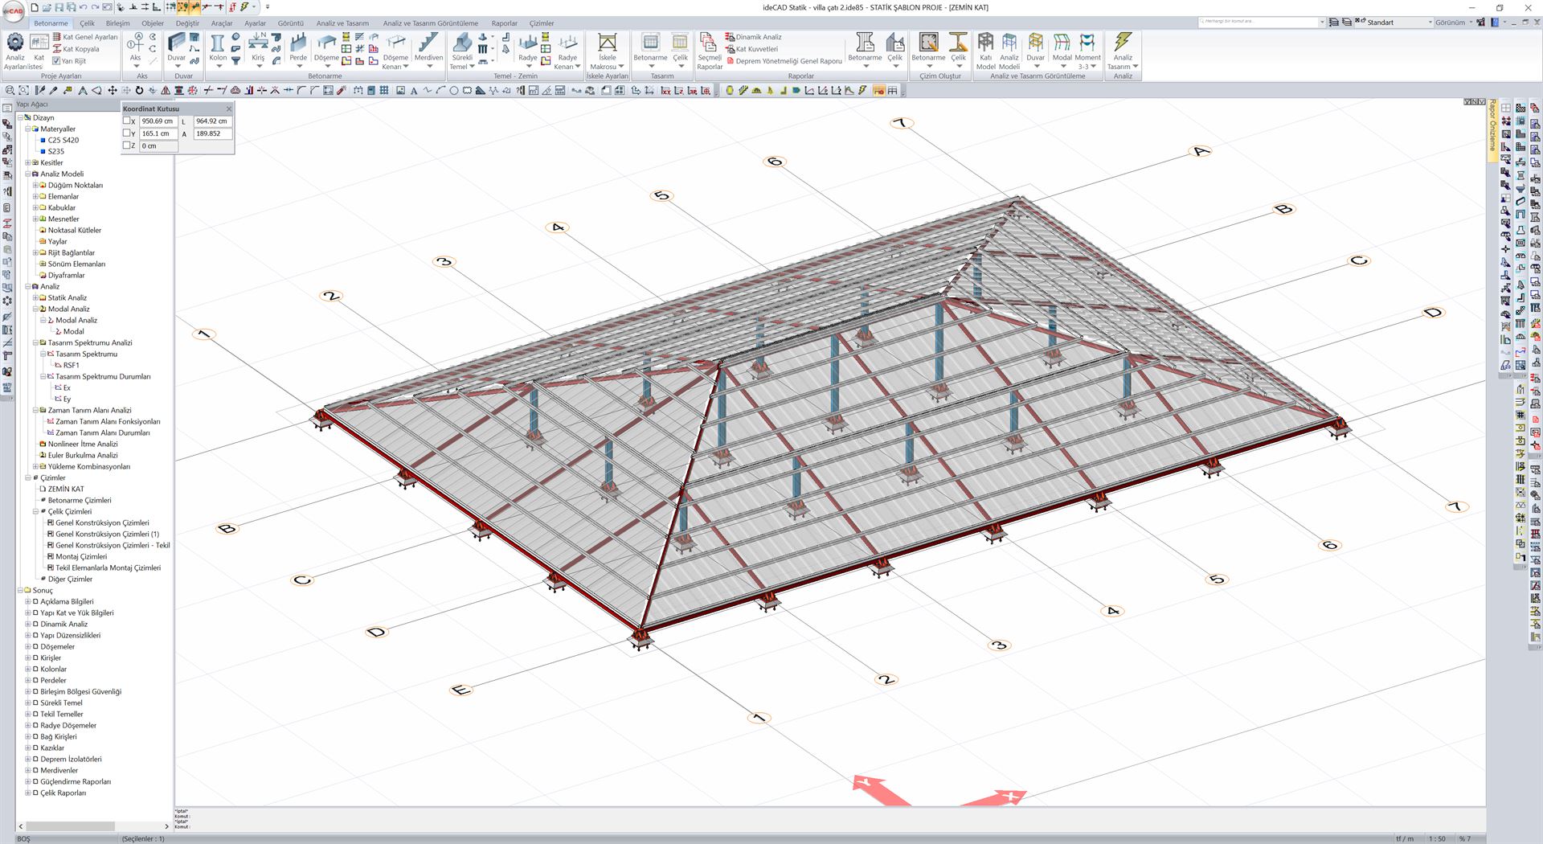
Task: Open the Araçlar menu
Action: click(x=223, y=23)
